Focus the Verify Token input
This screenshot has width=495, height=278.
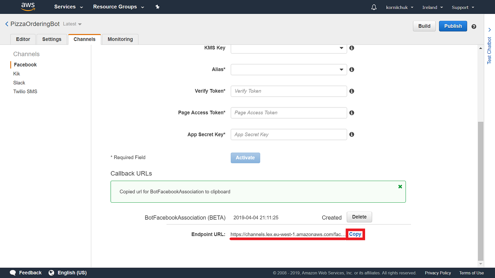[289, 91]
